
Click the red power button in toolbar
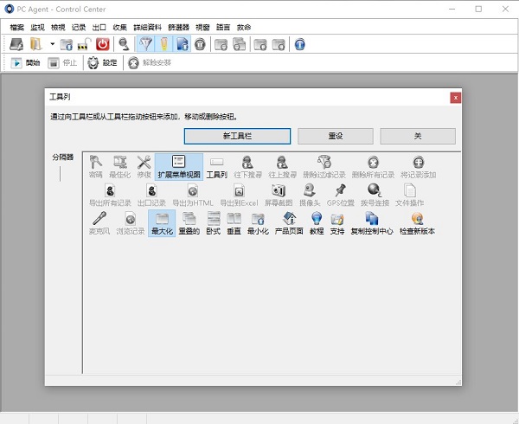pos(102,44)
